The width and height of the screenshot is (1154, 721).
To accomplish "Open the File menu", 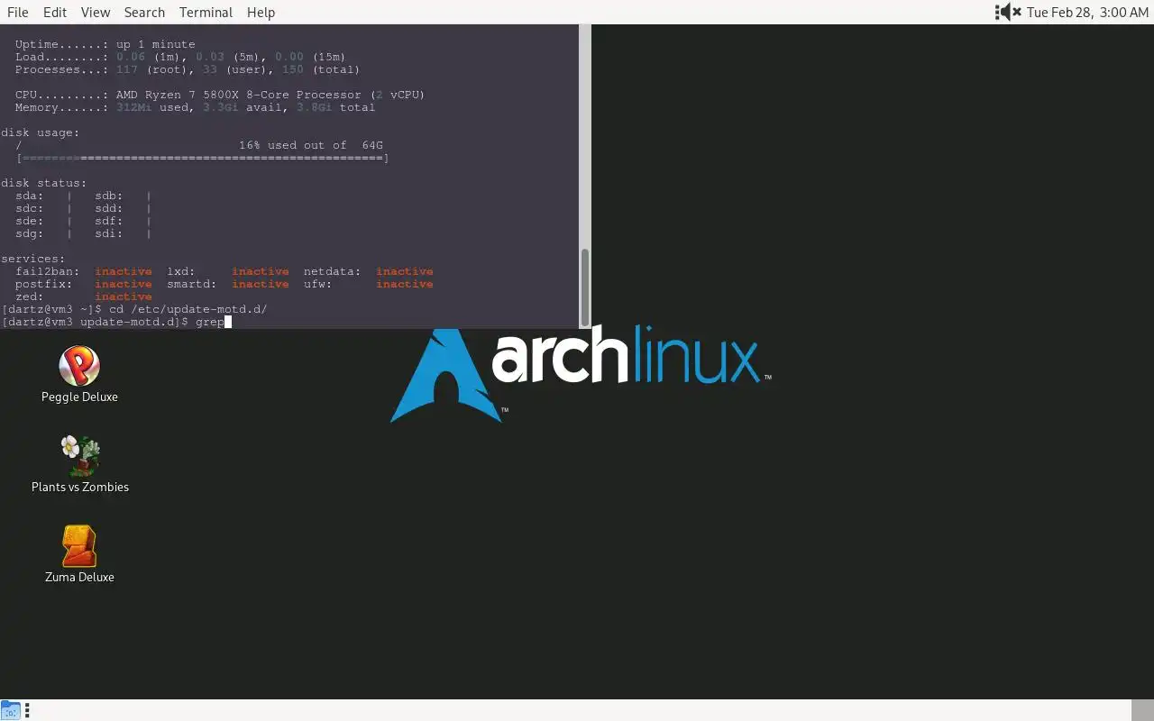I will (x=17, y=12).
